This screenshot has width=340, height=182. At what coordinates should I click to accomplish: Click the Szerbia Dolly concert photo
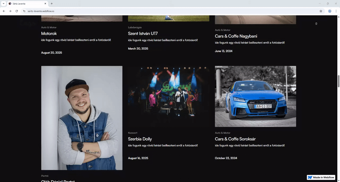pyautogui.click(x=168, y=96)
